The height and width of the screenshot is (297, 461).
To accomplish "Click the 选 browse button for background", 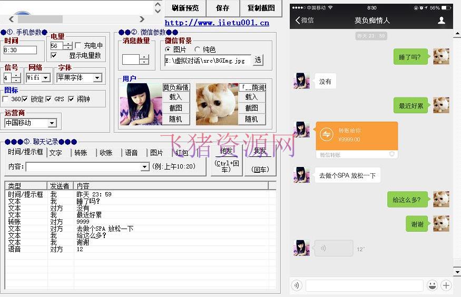I will [258, 60].
